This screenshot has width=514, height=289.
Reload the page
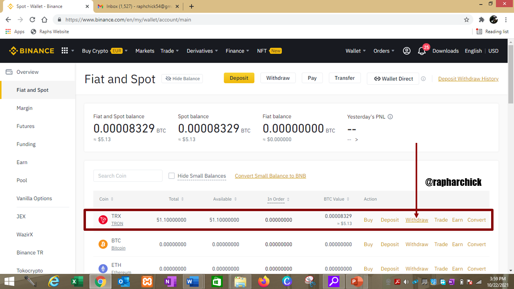pos(33,19)
